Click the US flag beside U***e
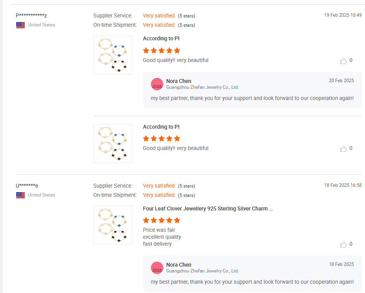 [x=21, y=195]
